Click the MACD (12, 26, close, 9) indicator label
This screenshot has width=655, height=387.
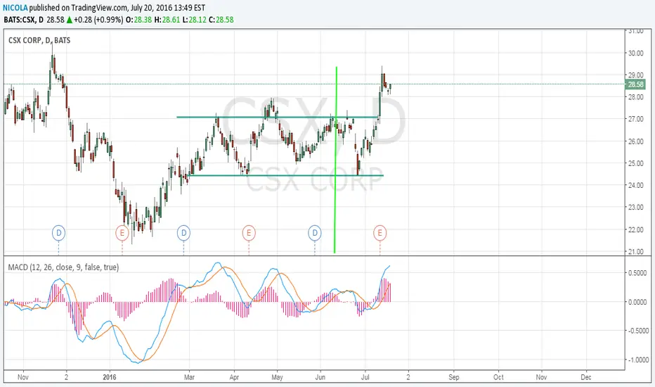point(63,267)
